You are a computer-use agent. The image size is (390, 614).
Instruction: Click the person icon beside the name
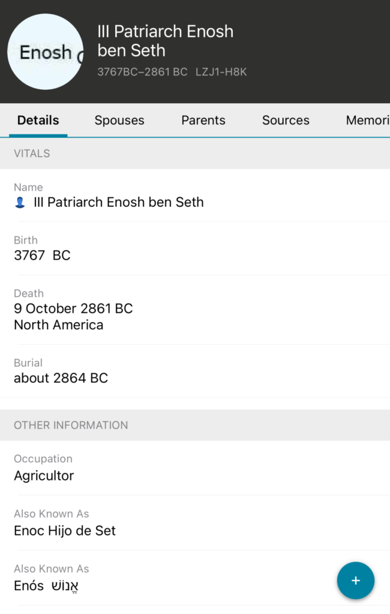point(20,203)
